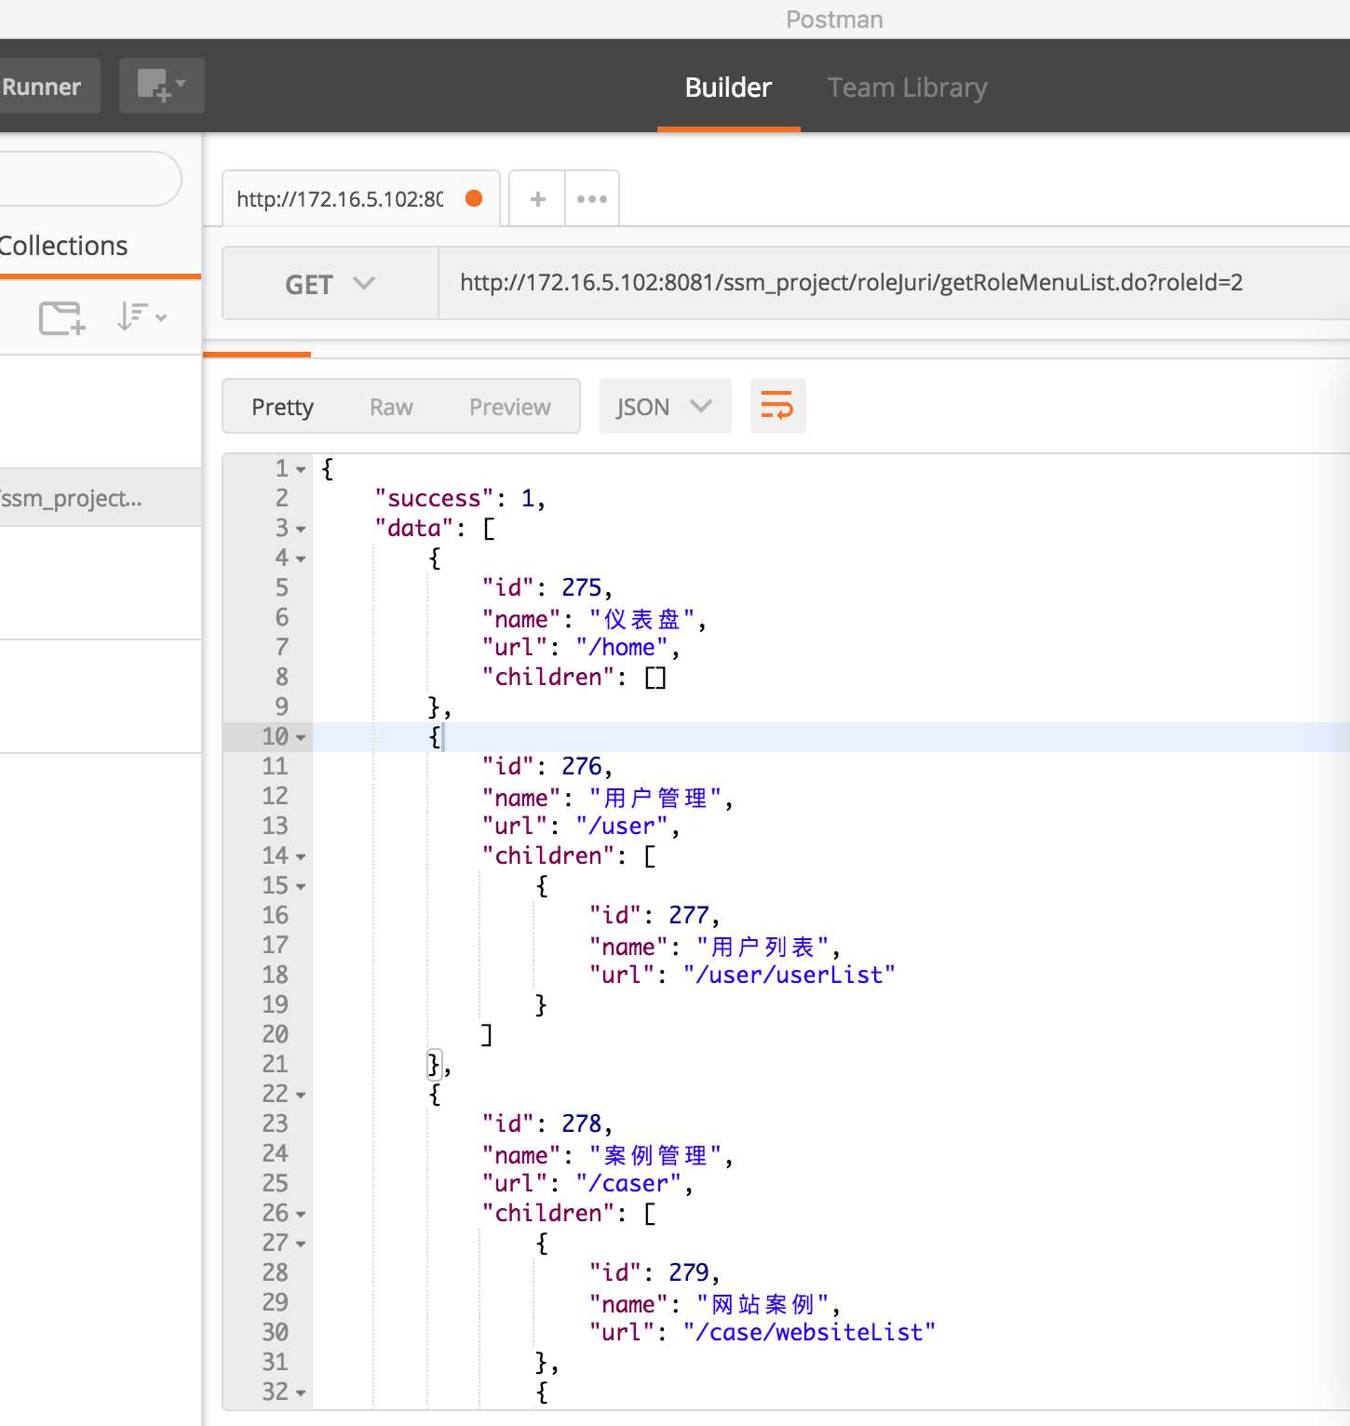The width and height of the screenshot is (1350, 1426).
Task: Collapse the object fold at line 10
Action: (x=301, y=738)
